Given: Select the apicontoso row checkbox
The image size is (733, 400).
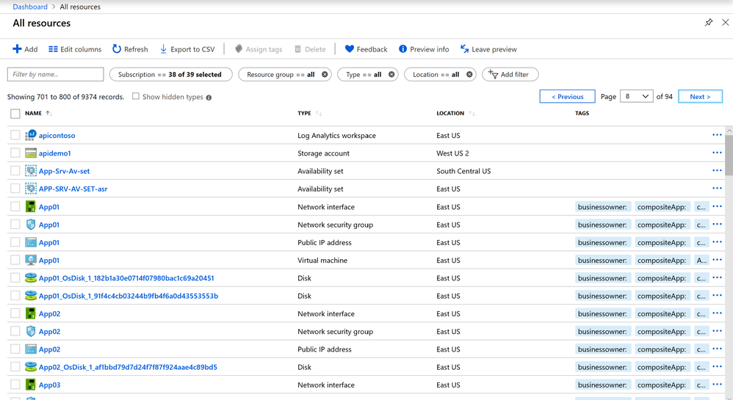Looking at the screenshot, I should (15, 135).
